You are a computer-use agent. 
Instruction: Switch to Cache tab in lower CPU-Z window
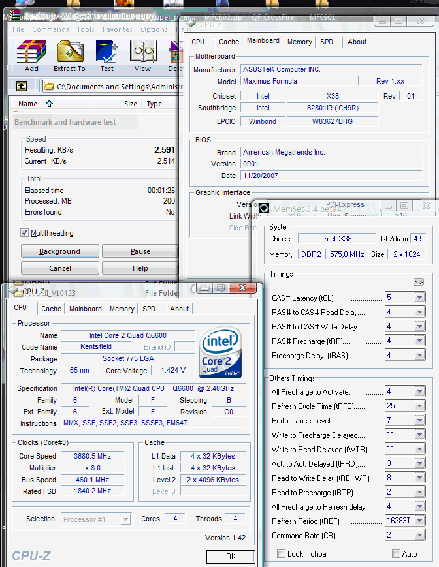(x=51, y=309)
